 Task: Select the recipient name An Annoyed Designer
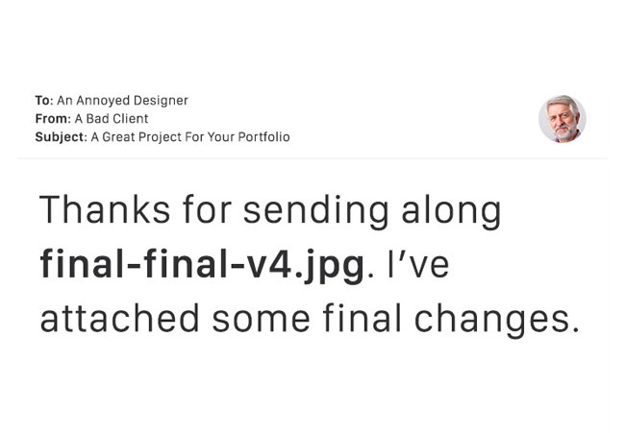(x=122, y=101)
